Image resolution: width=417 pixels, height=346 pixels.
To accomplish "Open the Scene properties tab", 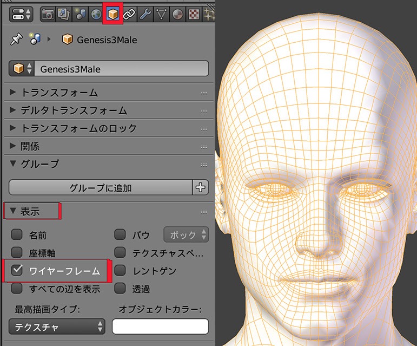I will click(x=81, y=13).
